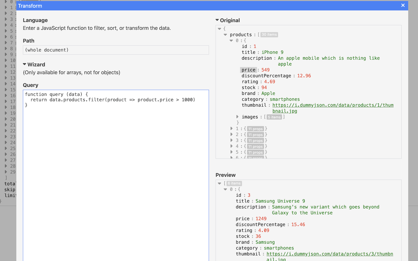Select id value 3 in Preview
418x261 pixels.
(x=249, y=195)
